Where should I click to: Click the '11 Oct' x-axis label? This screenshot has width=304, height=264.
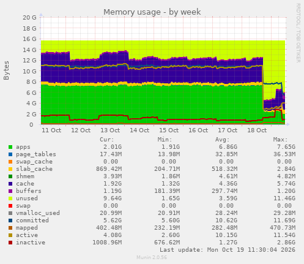51,130
